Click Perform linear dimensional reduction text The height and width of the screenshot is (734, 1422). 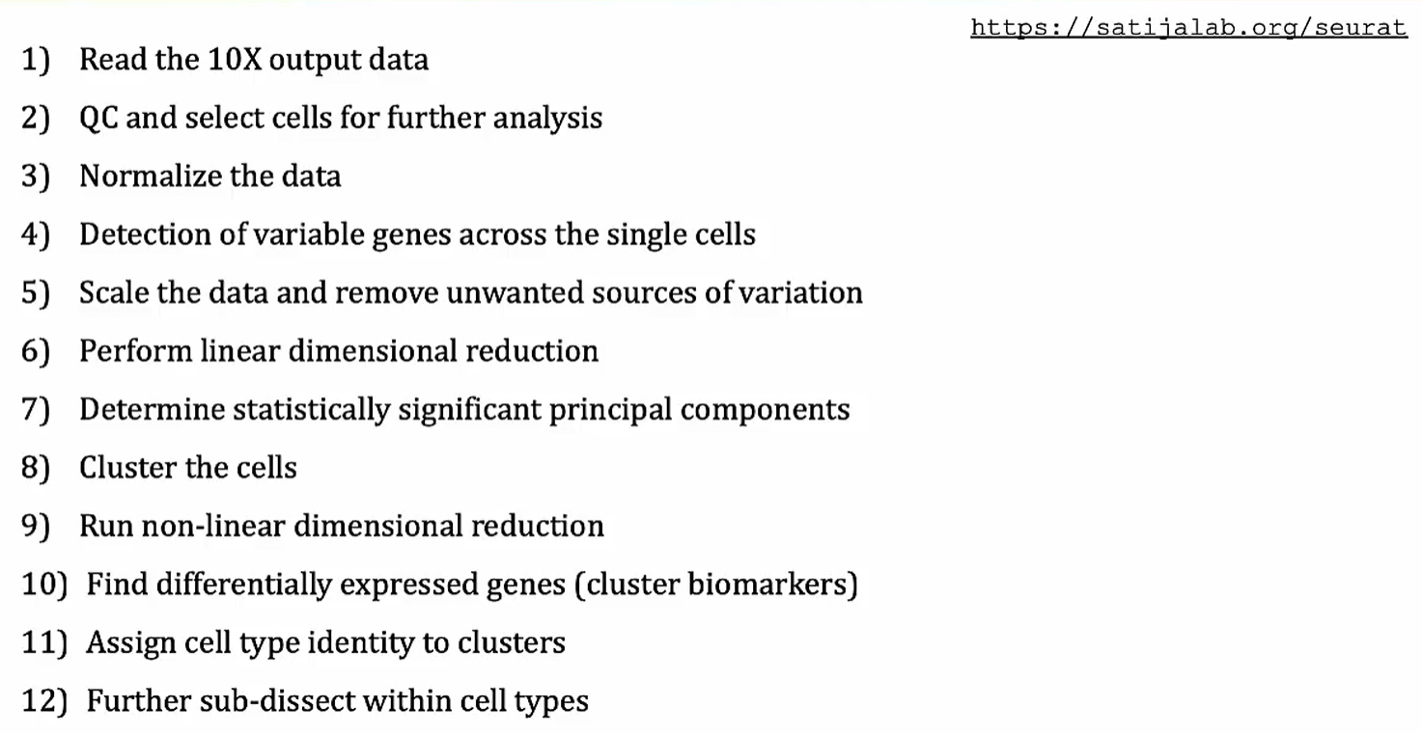click(x=339, y=351)
